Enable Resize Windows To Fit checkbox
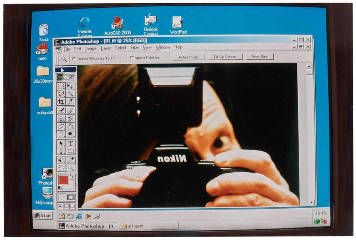Viewport: 356px width, 240px height. point(74,59)
